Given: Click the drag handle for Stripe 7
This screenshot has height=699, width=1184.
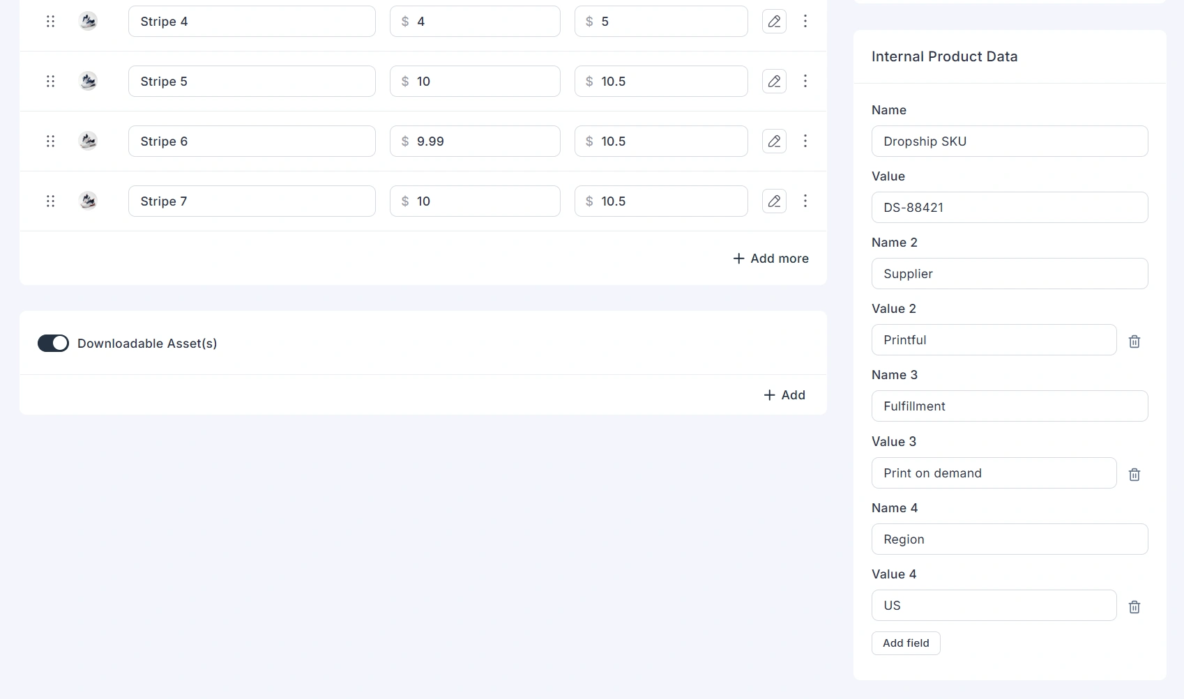Looking at the screenshot, I should (x=50, y=201).
